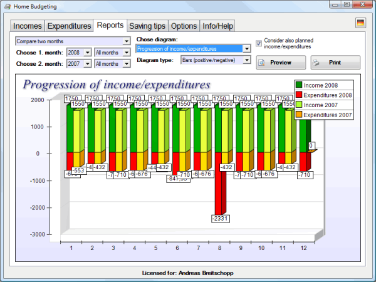This screenshot has width=376, height=282.
Task: Open the Saving tips tab
Action: (x=147, y=26)
